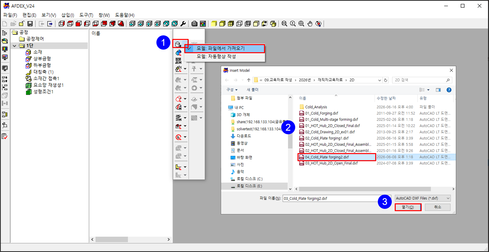Click the blue right-arrow next-step icon
489x252 pixels.
[50, 24]
